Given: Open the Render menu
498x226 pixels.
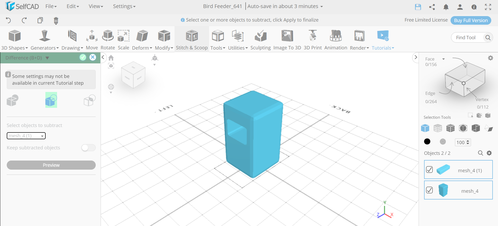Looking at the screenshot, I should tap(359, 39).
